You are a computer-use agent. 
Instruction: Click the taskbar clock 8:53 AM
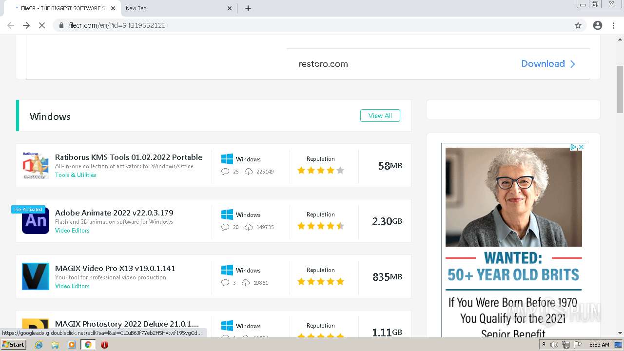point(599,345)
